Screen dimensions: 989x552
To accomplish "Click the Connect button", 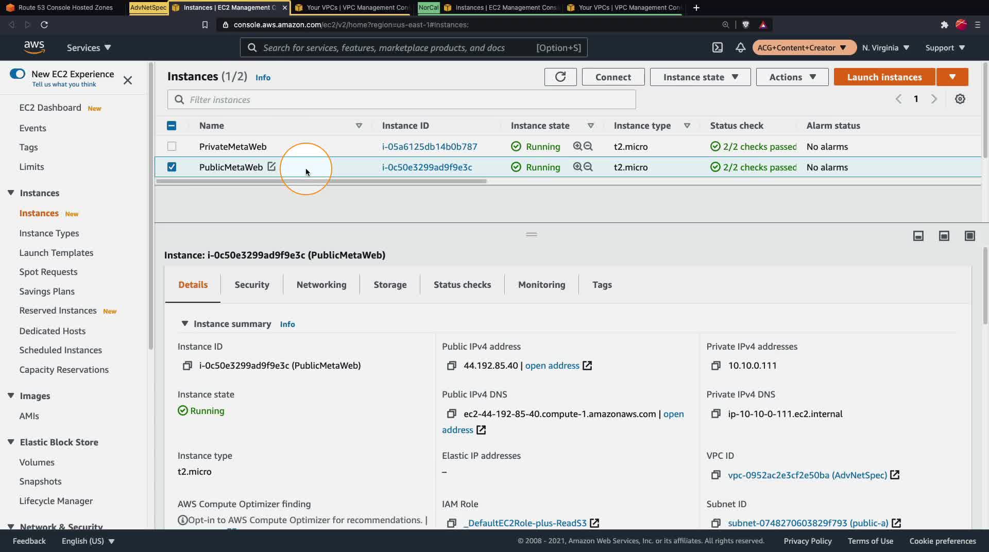I will pos(613,77).
